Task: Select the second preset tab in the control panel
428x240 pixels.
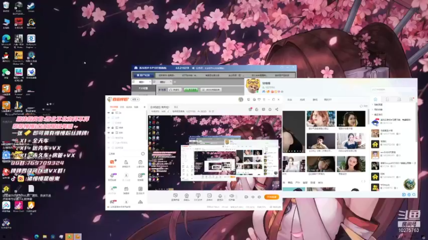Action: tap(163, 82)
